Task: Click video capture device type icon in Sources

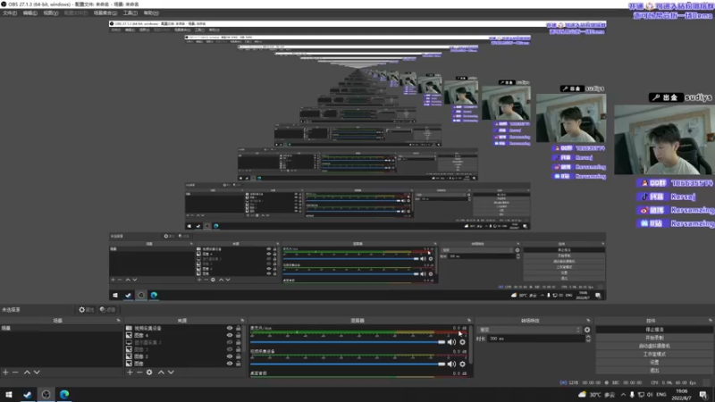Action: coord(129,328)
